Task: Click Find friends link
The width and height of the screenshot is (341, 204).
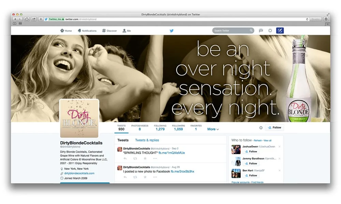Action: tap(257, 182)
